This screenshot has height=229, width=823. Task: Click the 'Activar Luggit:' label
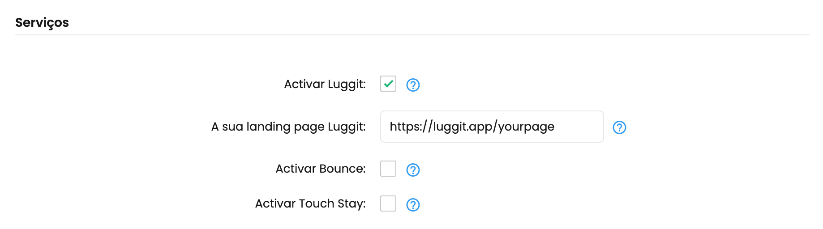pyautogui.click(x=325, y=85)
